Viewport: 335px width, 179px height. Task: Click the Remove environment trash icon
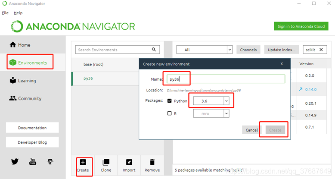pos(152,162)
